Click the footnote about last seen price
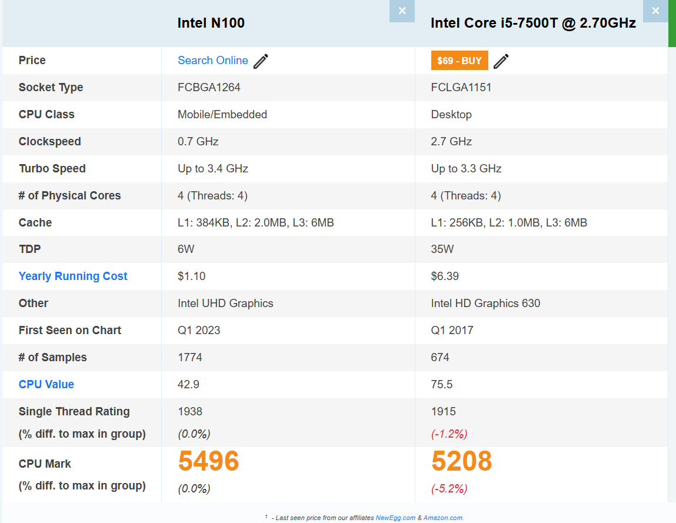The width and height of the screenshot is (676, 523). (365, 518)
